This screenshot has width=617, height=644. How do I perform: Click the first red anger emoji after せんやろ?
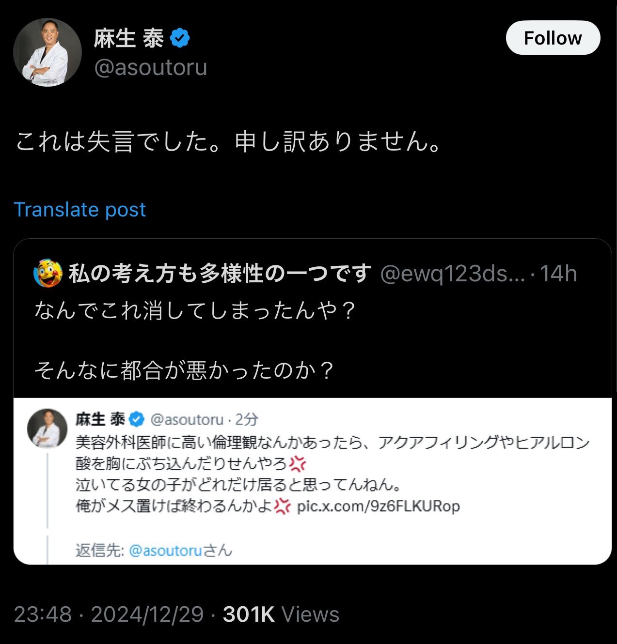298,464
